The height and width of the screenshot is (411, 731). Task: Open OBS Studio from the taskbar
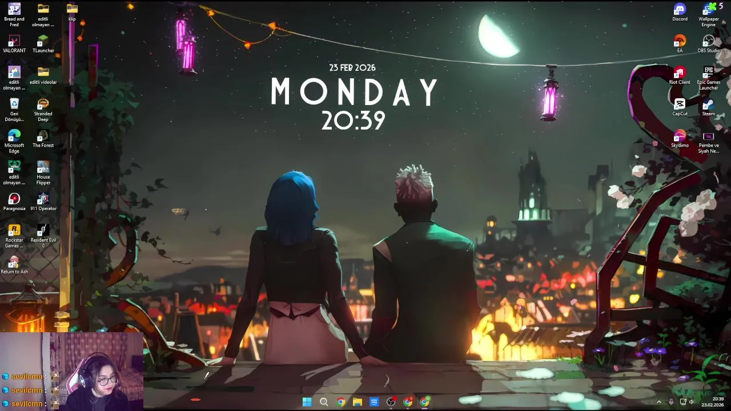(391, 402)
